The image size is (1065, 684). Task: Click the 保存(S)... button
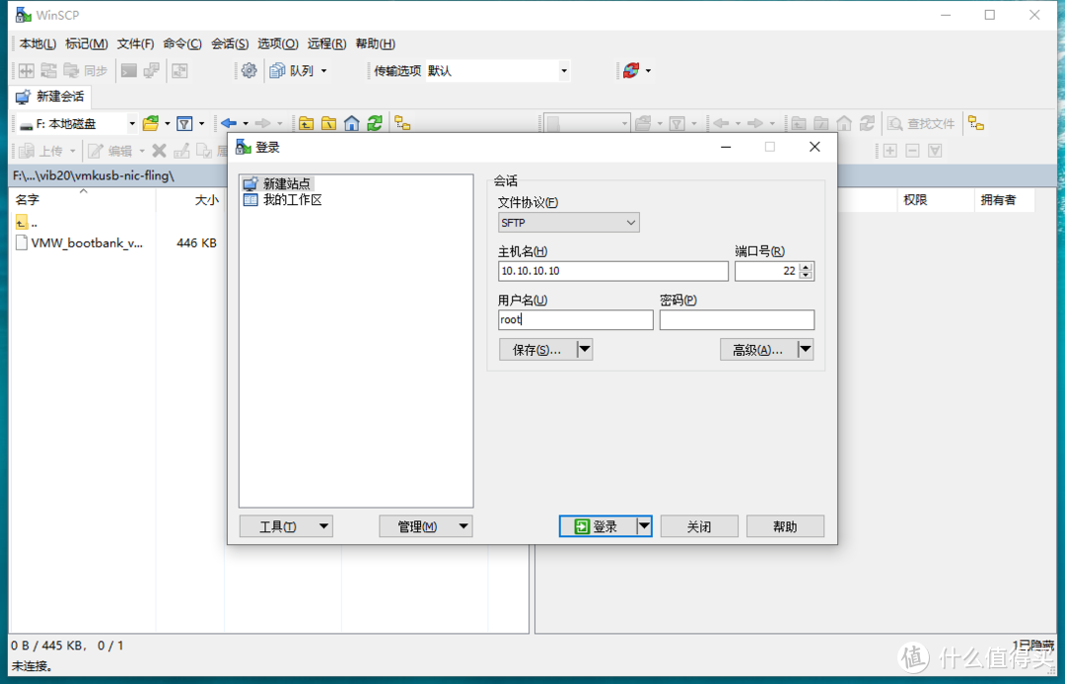point(537,350)
